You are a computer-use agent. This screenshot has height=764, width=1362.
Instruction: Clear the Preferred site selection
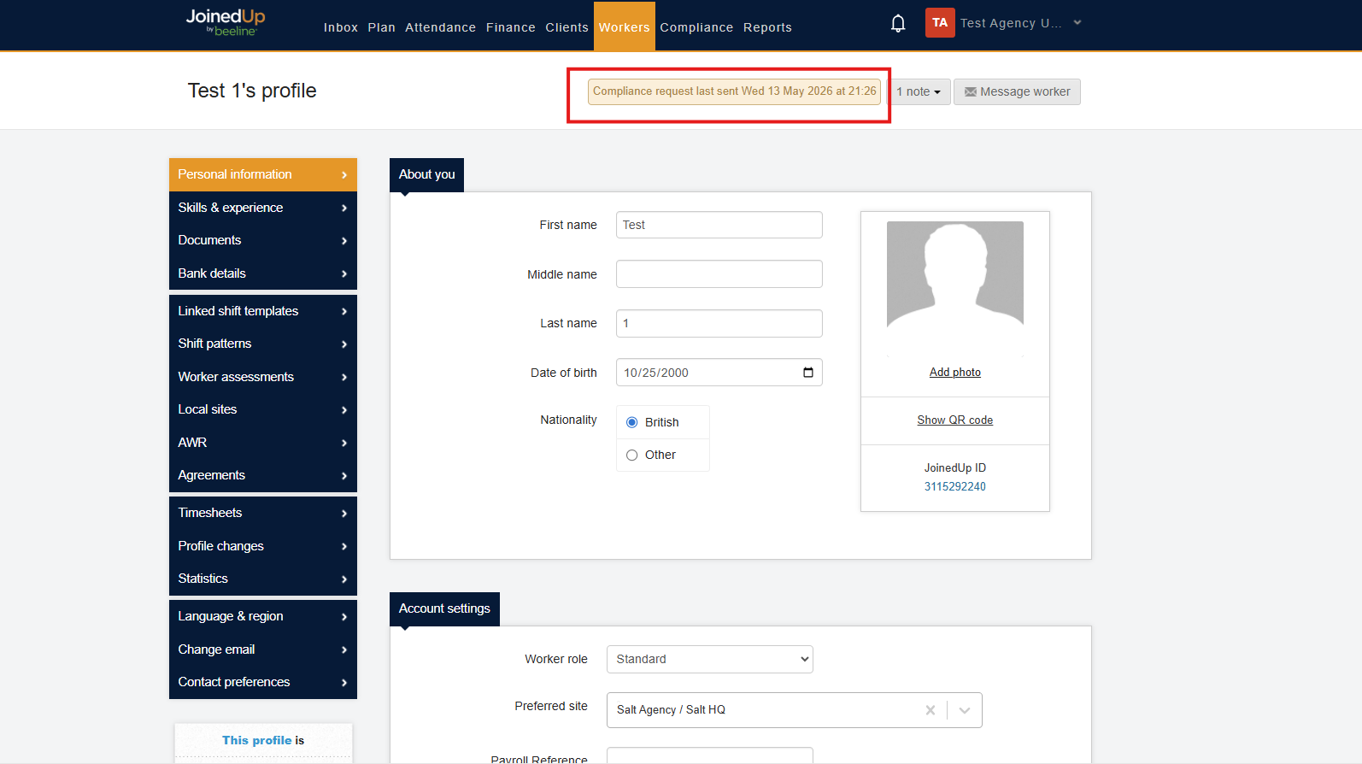click(931, 710)
